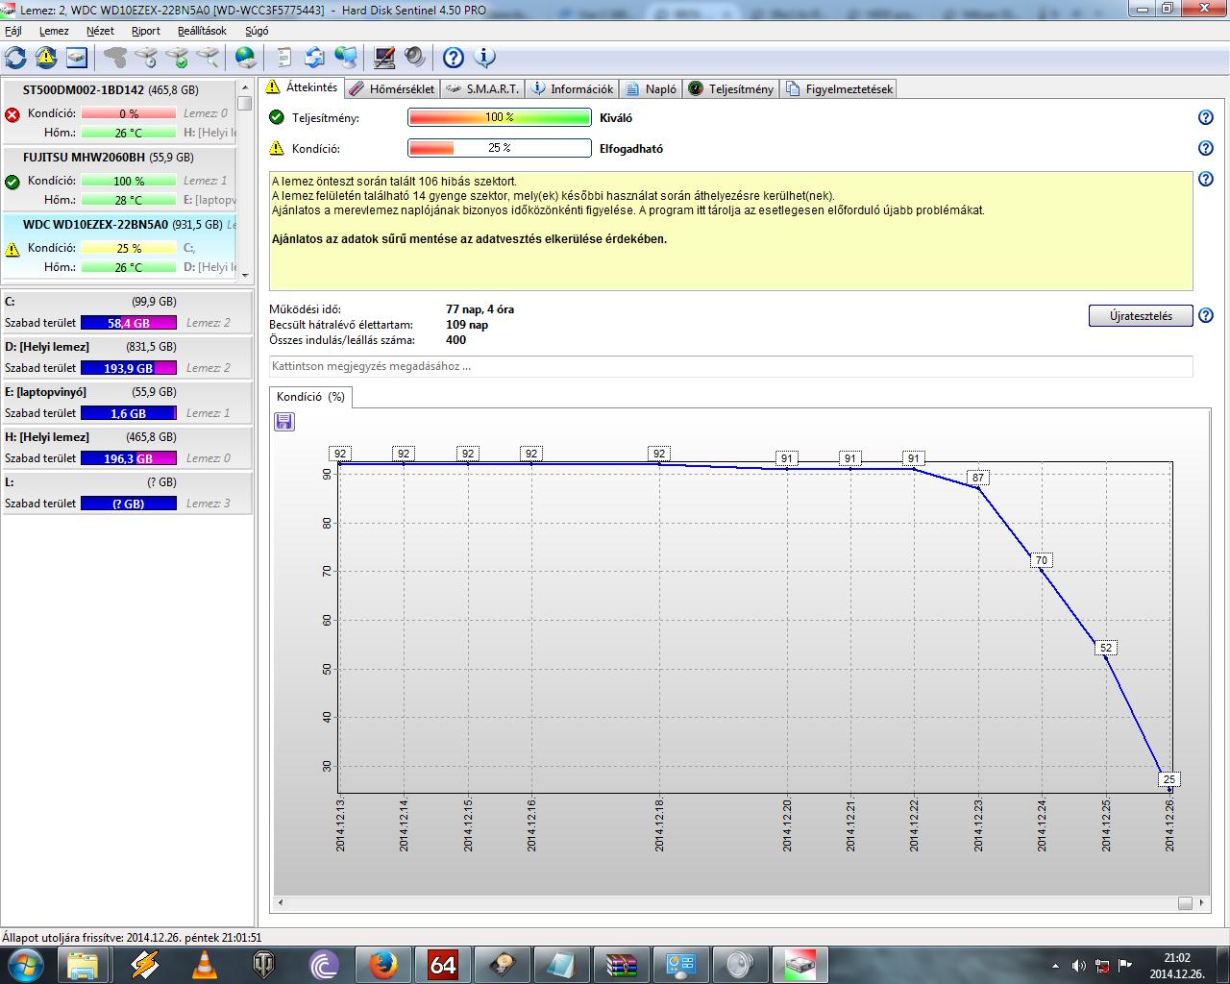This screenshot has height=984, width=1230.
Task: Click the hard disk information toolbar icon
Action: [x=77, y=57]
